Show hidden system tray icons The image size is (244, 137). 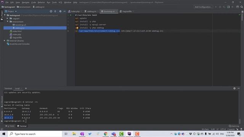coord(171,134)
